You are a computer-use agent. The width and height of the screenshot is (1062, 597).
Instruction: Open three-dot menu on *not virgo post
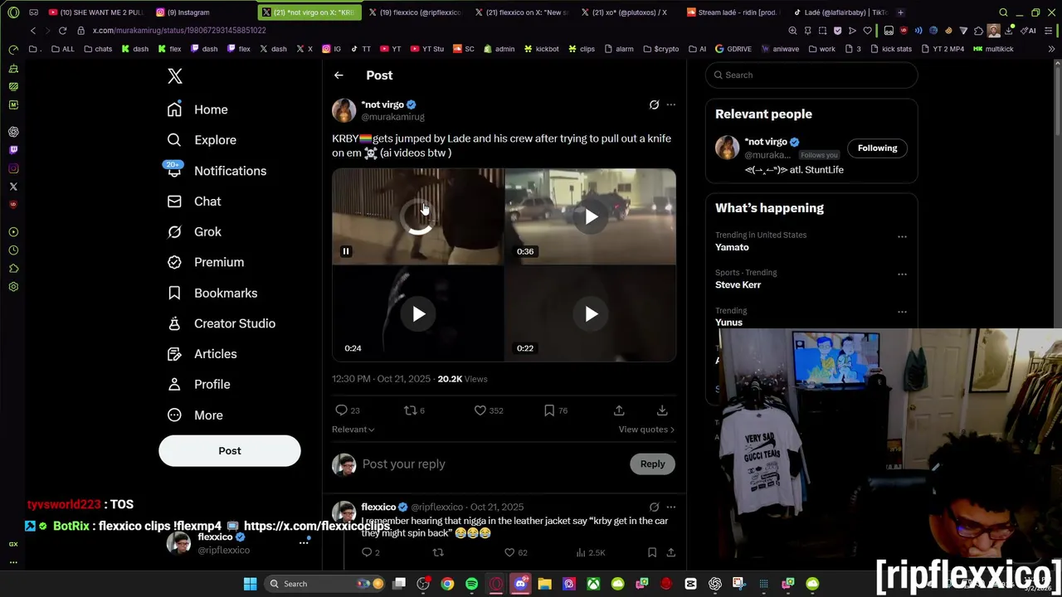click(671, 104)
